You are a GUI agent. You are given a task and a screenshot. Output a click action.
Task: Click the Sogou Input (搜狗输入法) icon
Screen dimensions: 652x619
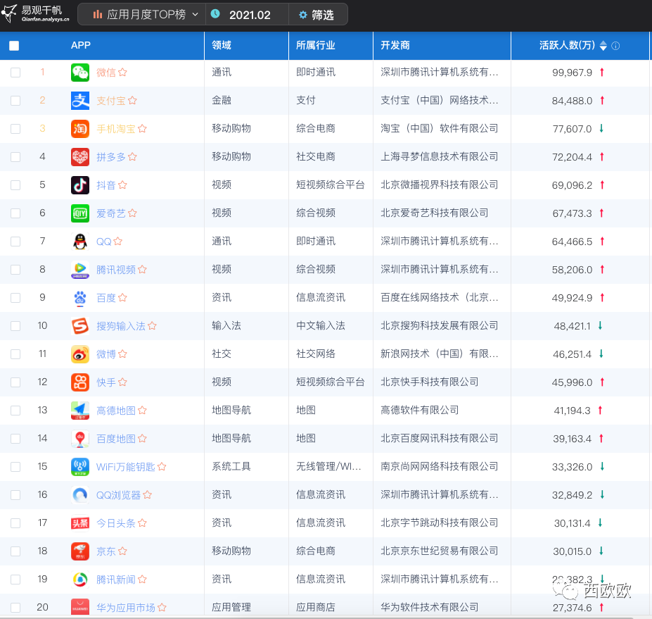pos(80,326)
